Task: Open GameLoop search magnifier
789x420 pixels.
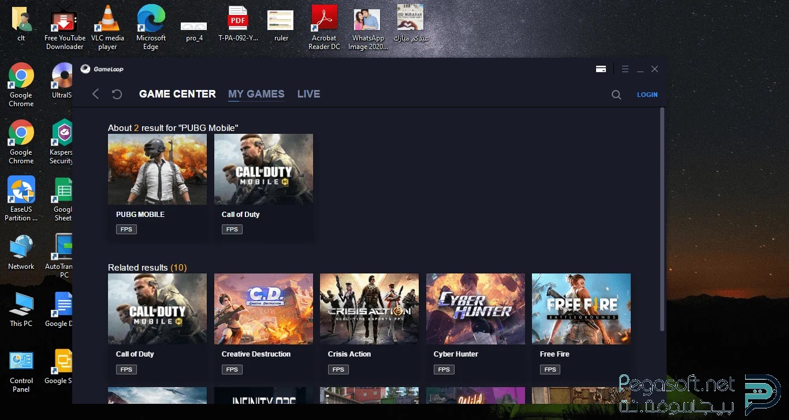Action: [616, 95]
